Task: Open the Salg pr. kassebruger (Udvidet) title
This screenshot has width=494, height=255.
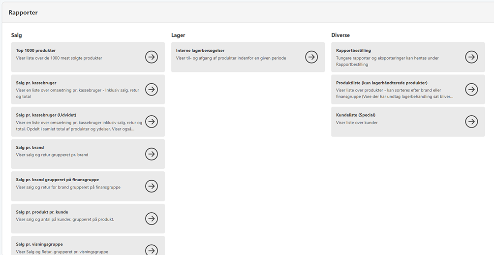Action: (46, 115)
